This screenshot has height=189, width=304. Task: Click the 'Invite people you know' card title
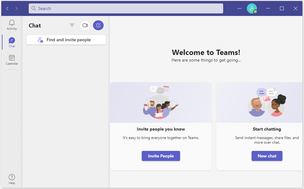(x=161, y=129)
